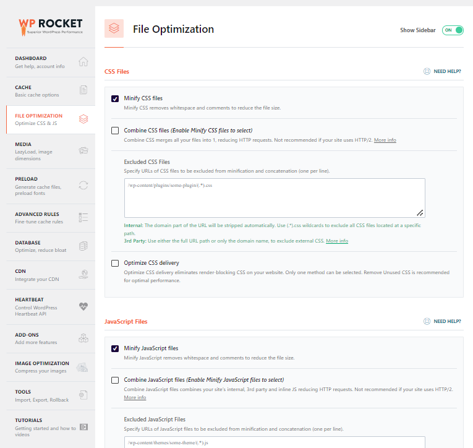Click the File Optimization page title

(x=174, y=29)
